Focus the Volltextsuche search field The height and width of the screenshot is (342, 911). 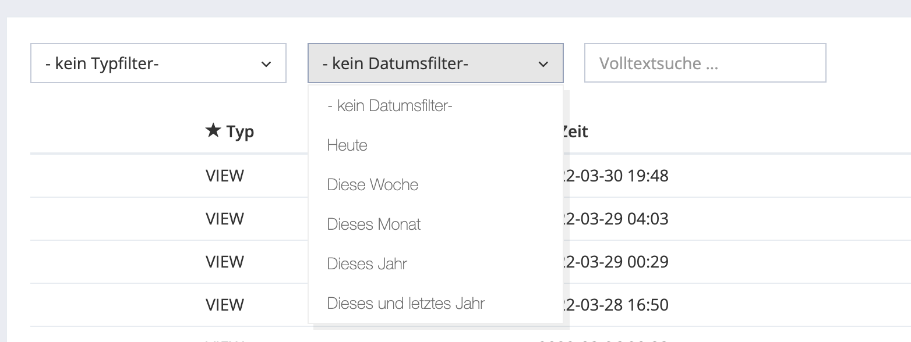(705, 63)
